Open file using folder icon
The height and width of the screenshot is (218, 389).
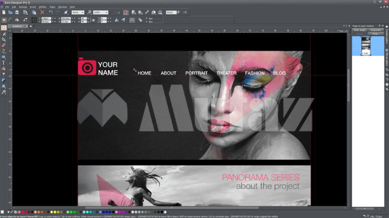[11, 12]
